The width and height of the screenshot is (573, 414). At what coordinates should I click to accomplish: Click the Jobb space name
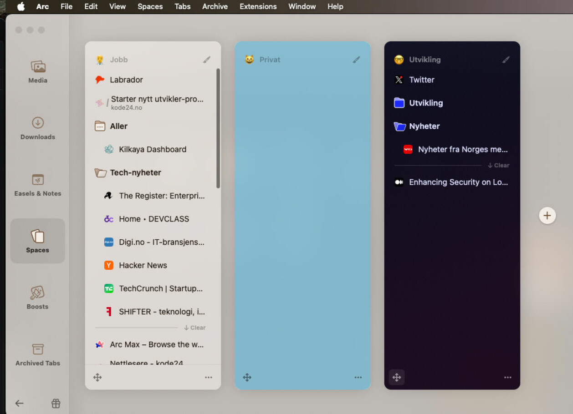tap(119, 60)
